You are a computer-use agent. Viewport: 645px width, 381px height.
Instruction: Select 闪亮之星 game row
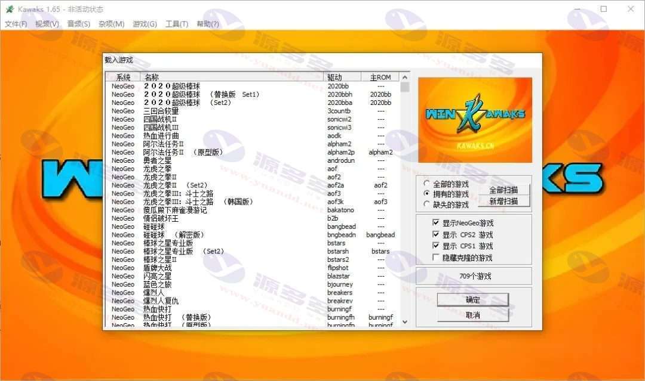[x=252, y=276]
